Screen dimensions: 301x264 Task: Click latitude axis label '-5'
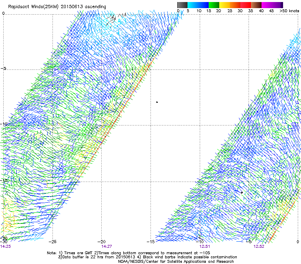pos(4,69)
